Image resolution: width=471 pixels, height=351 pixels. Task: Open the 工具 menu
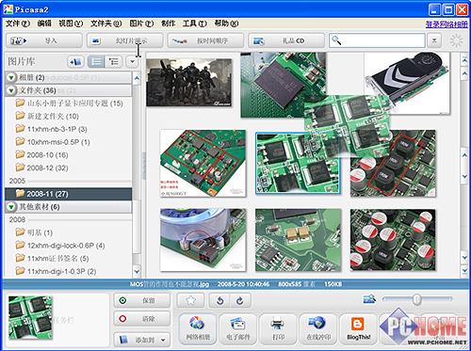(195, 24)
